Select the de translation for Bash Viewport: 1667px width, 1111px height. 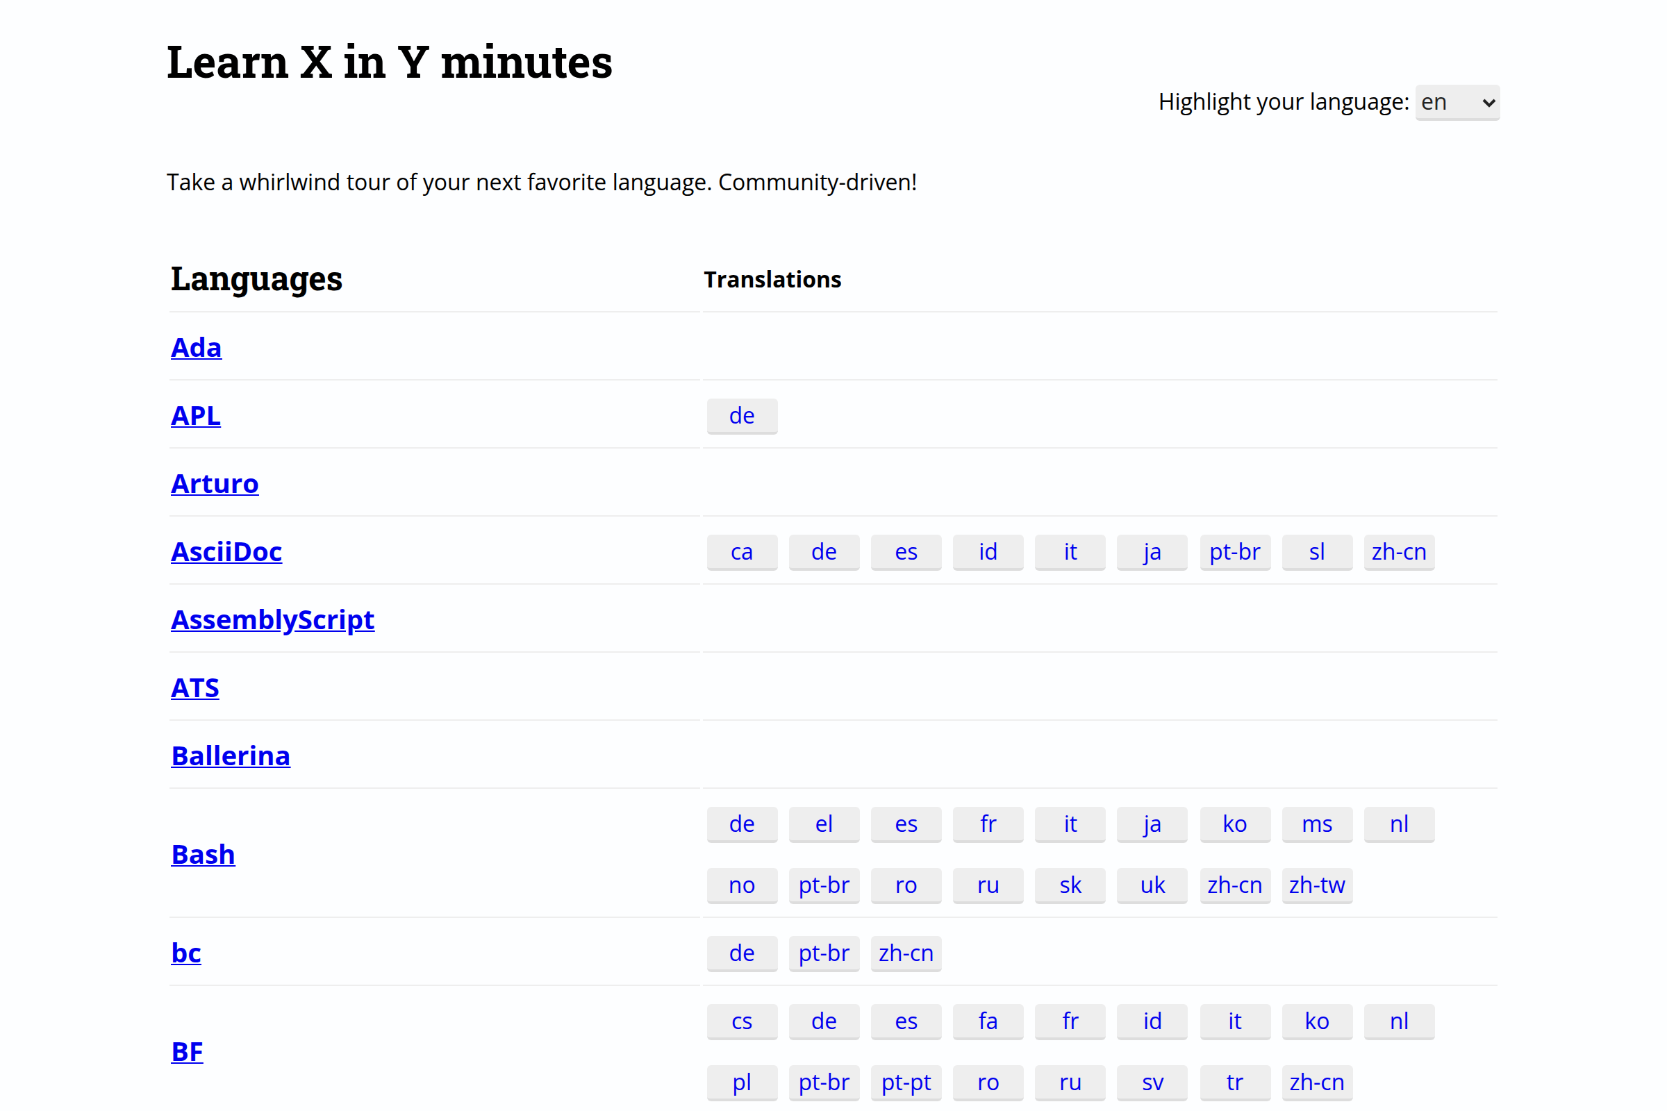pyautogui.click(x=742, y=824)
